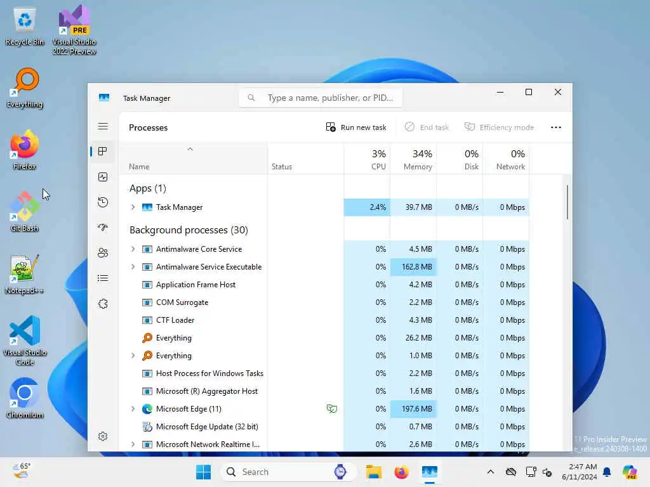
Task: Select the Processes page icon in sidebar
Action: pos(103,152)
